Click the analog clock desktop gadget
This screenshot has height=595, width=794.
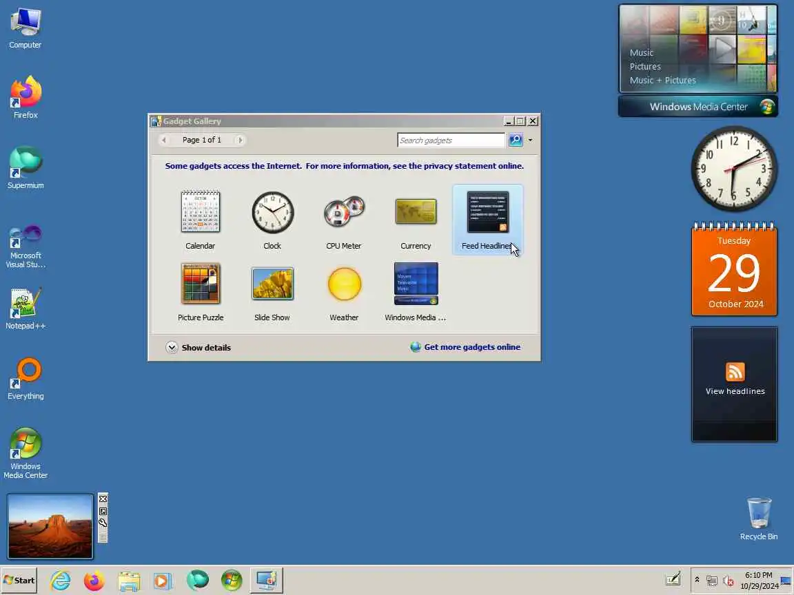(734, 169)
